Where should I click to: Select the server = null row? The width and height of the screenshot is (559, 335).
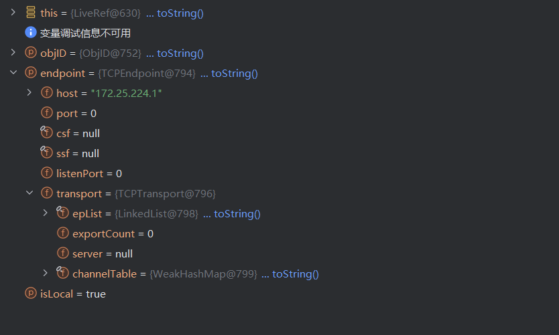point(102,253)
